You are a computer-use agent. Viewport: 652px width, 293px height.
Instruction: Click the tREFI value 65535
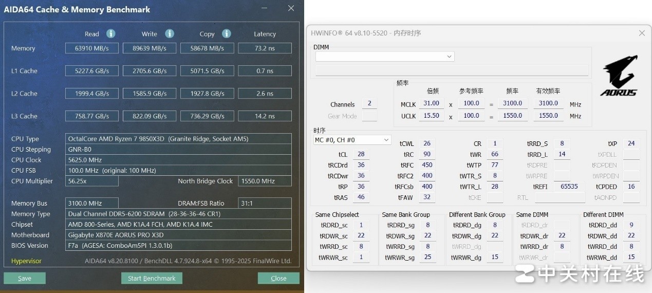point(569,187)
